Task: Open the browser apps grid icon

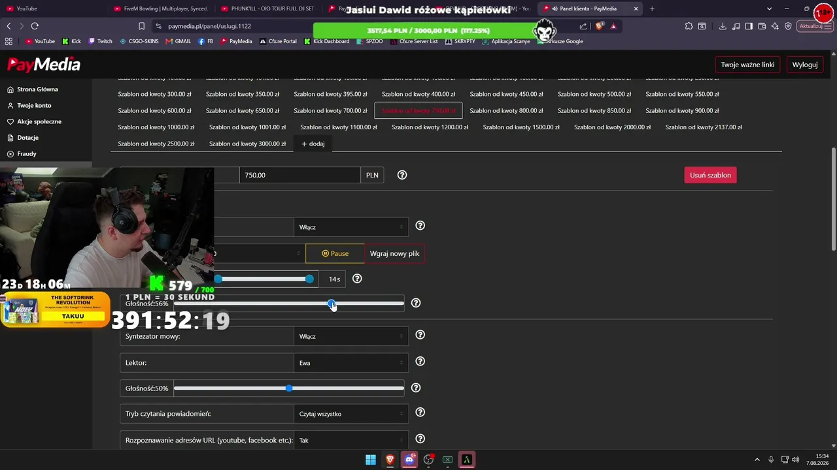Action: 9,41
